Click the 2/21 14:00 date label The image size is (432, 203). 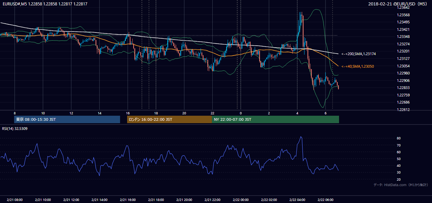tap(99, 200)
